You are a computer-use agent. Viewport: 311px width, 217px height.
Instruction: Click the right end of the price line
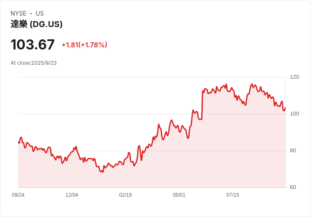285,107
